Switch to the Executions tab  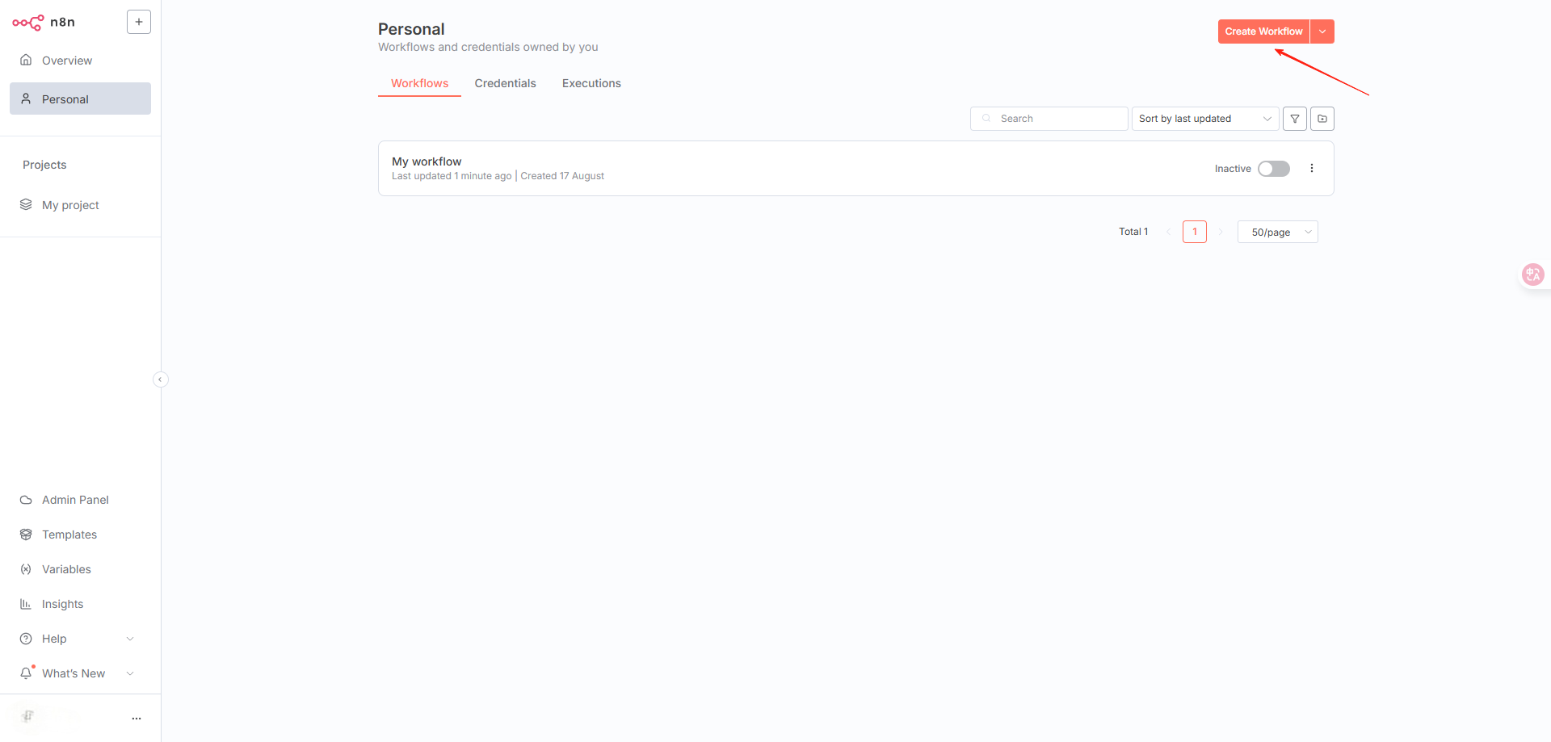click(591, 83)
